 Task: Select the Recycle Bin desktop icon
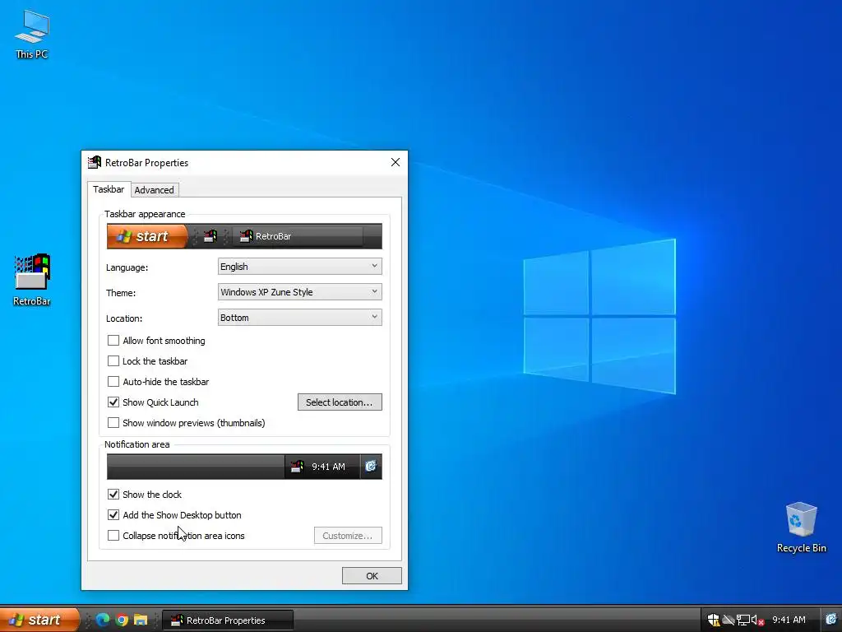click(x=801, y=527)
